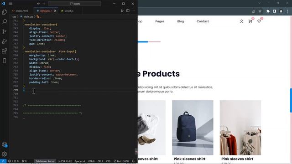Viewport: 292px width, 164px height.
Task: Click the folded shirts and boots image
Action: tap(151, 128)
